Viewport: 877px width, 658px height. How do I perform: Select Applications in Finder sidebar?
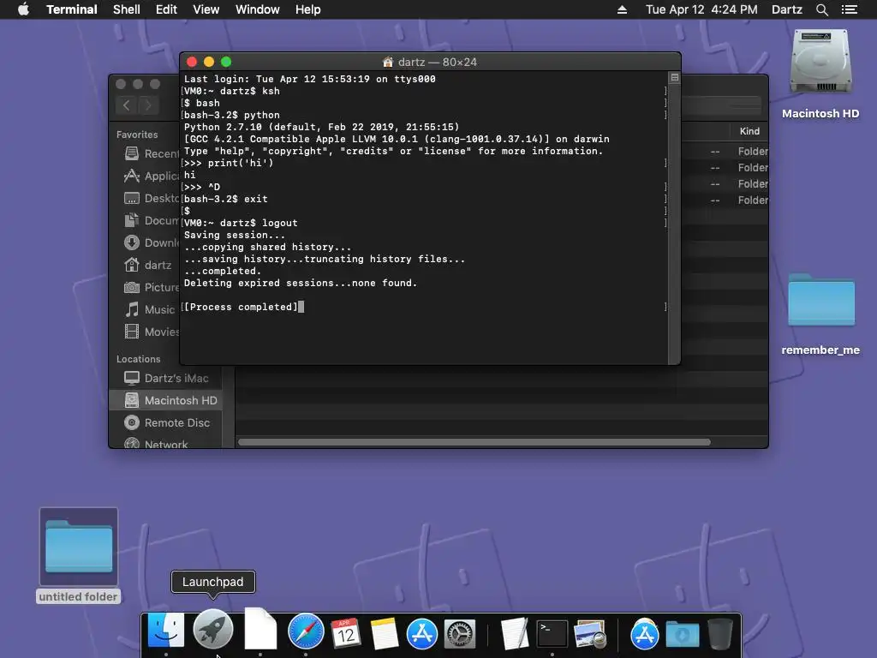151,176
